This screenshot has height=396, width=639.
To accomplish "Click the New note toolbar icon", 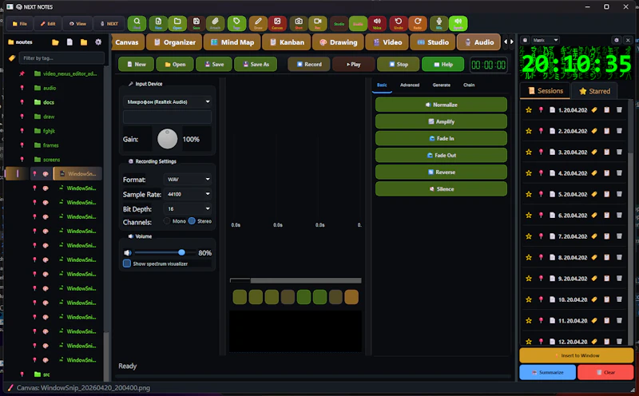I will pos(158,23).
